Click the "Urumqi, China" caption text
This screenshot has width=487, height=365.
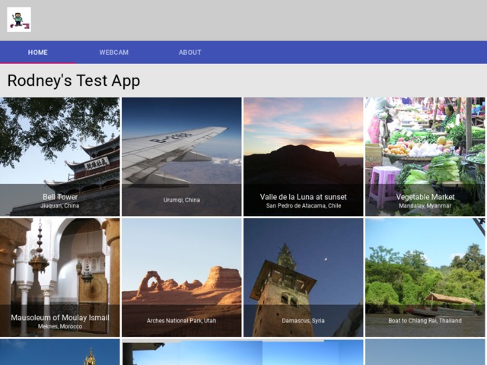tap(181, 200)
